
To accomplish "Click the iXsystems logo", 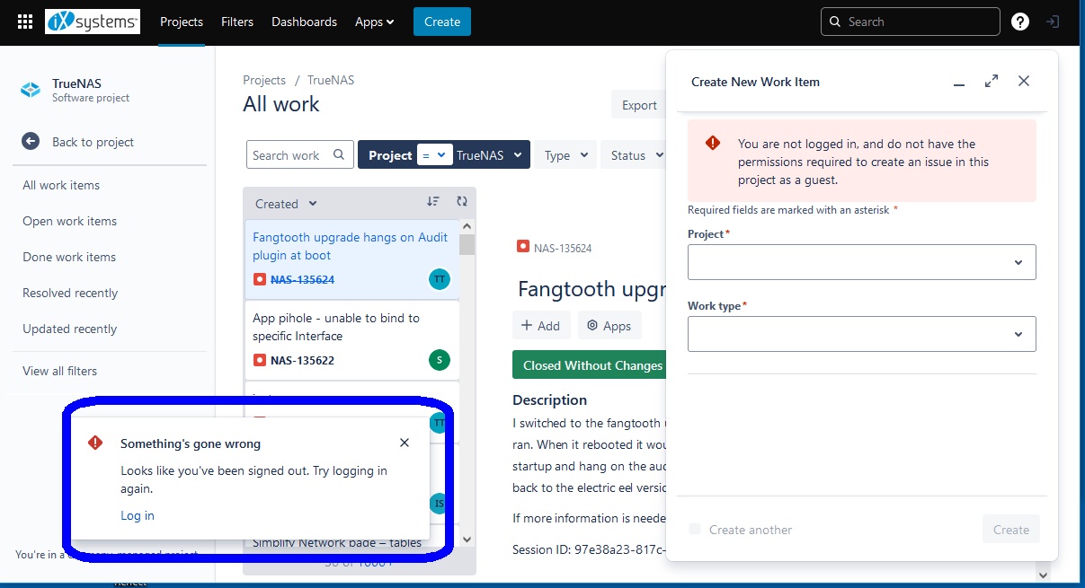I will 93,22.
